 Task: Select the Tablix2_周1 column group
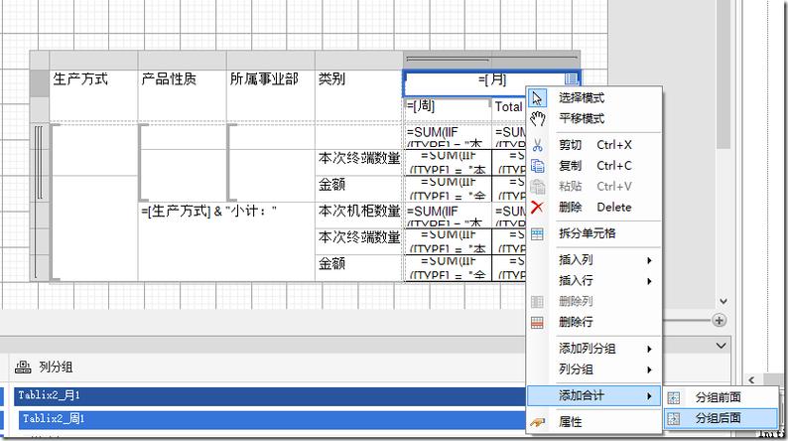coord(272,419)
